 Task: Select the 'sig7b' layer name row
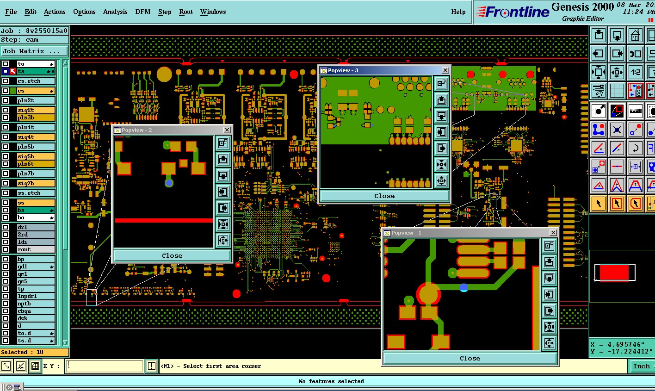coord(36,183)
